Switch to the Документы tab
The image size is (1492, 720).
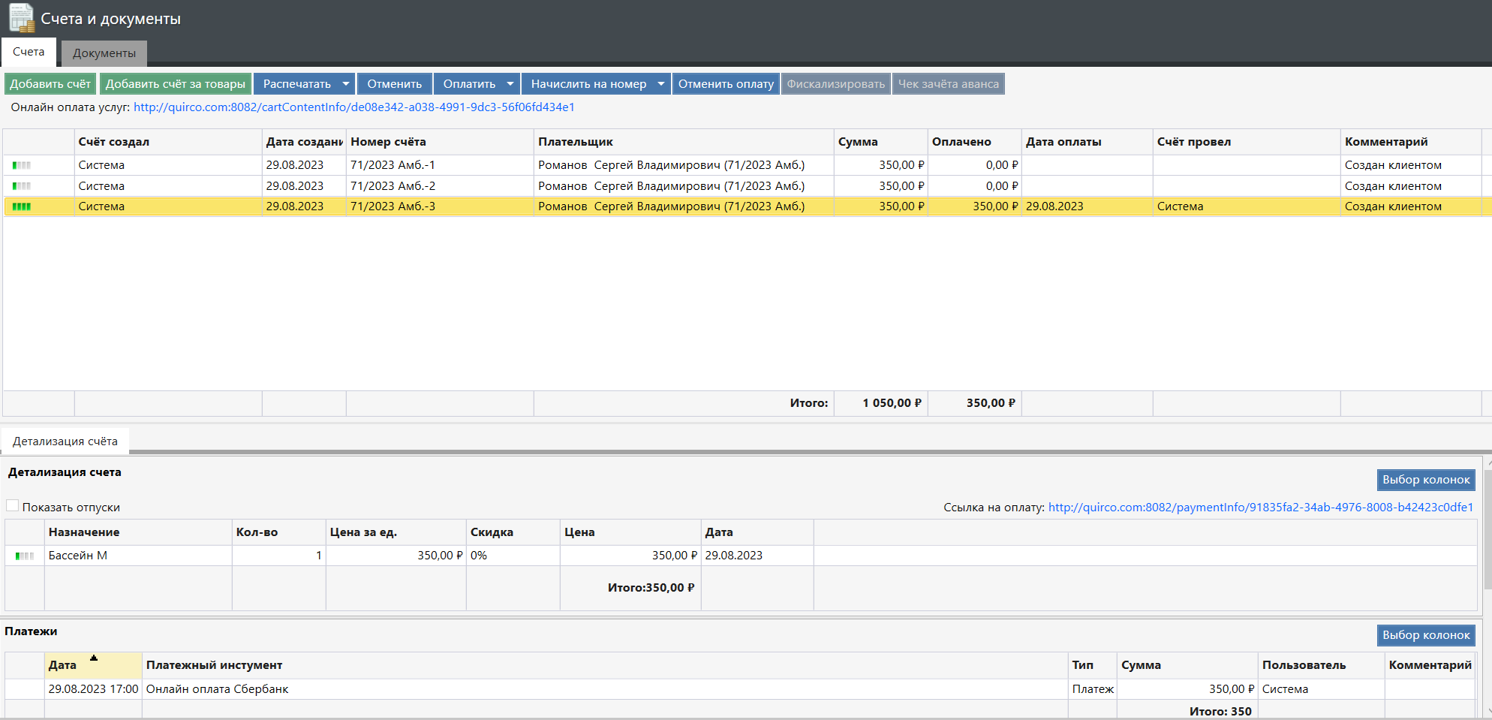point(104,53)
